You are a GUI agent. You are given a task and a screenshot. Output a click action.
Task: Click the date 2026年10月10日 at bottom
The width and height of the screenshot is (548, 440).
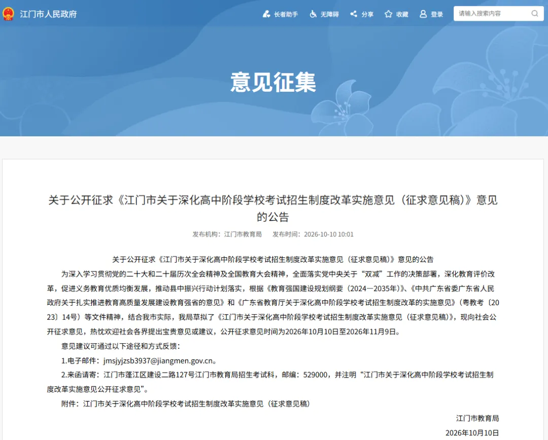tap(472, 433)
